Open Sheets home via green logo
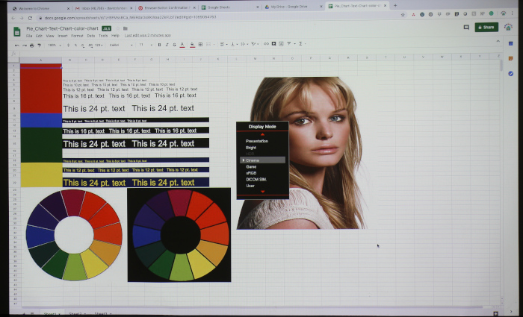Screen dimensions: 523x317 click(17, 31)
